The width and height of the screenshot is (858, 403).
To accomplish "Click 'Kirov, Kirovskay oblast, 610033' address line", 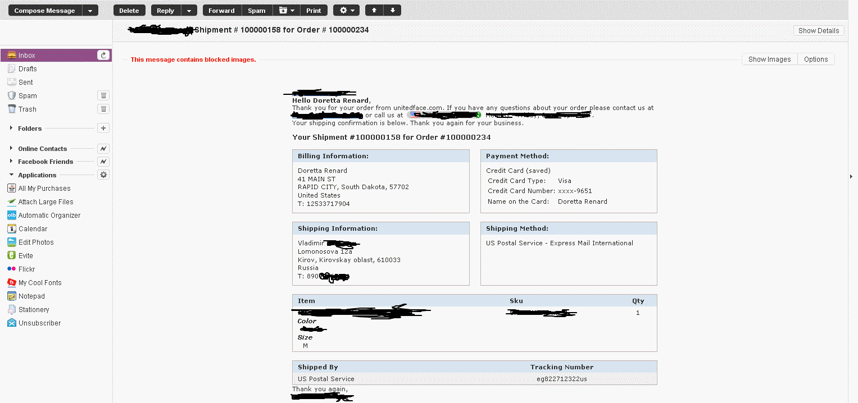I will pos(349,260).
